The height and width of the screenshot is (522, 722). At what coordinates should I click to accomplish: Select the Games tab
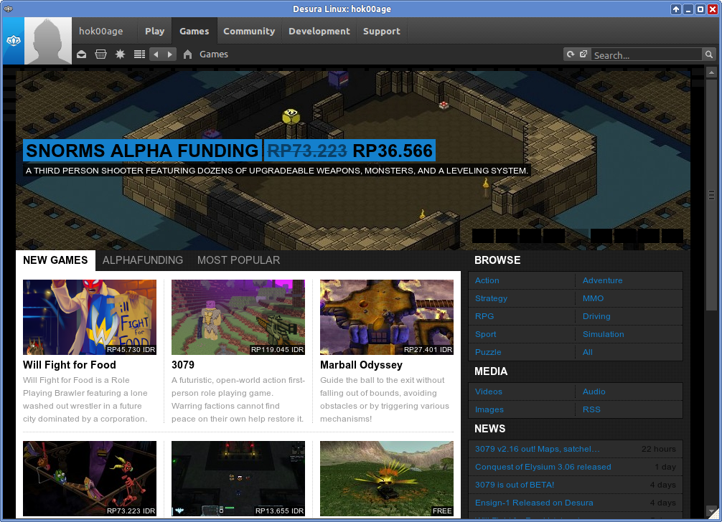tap(194, 32)
